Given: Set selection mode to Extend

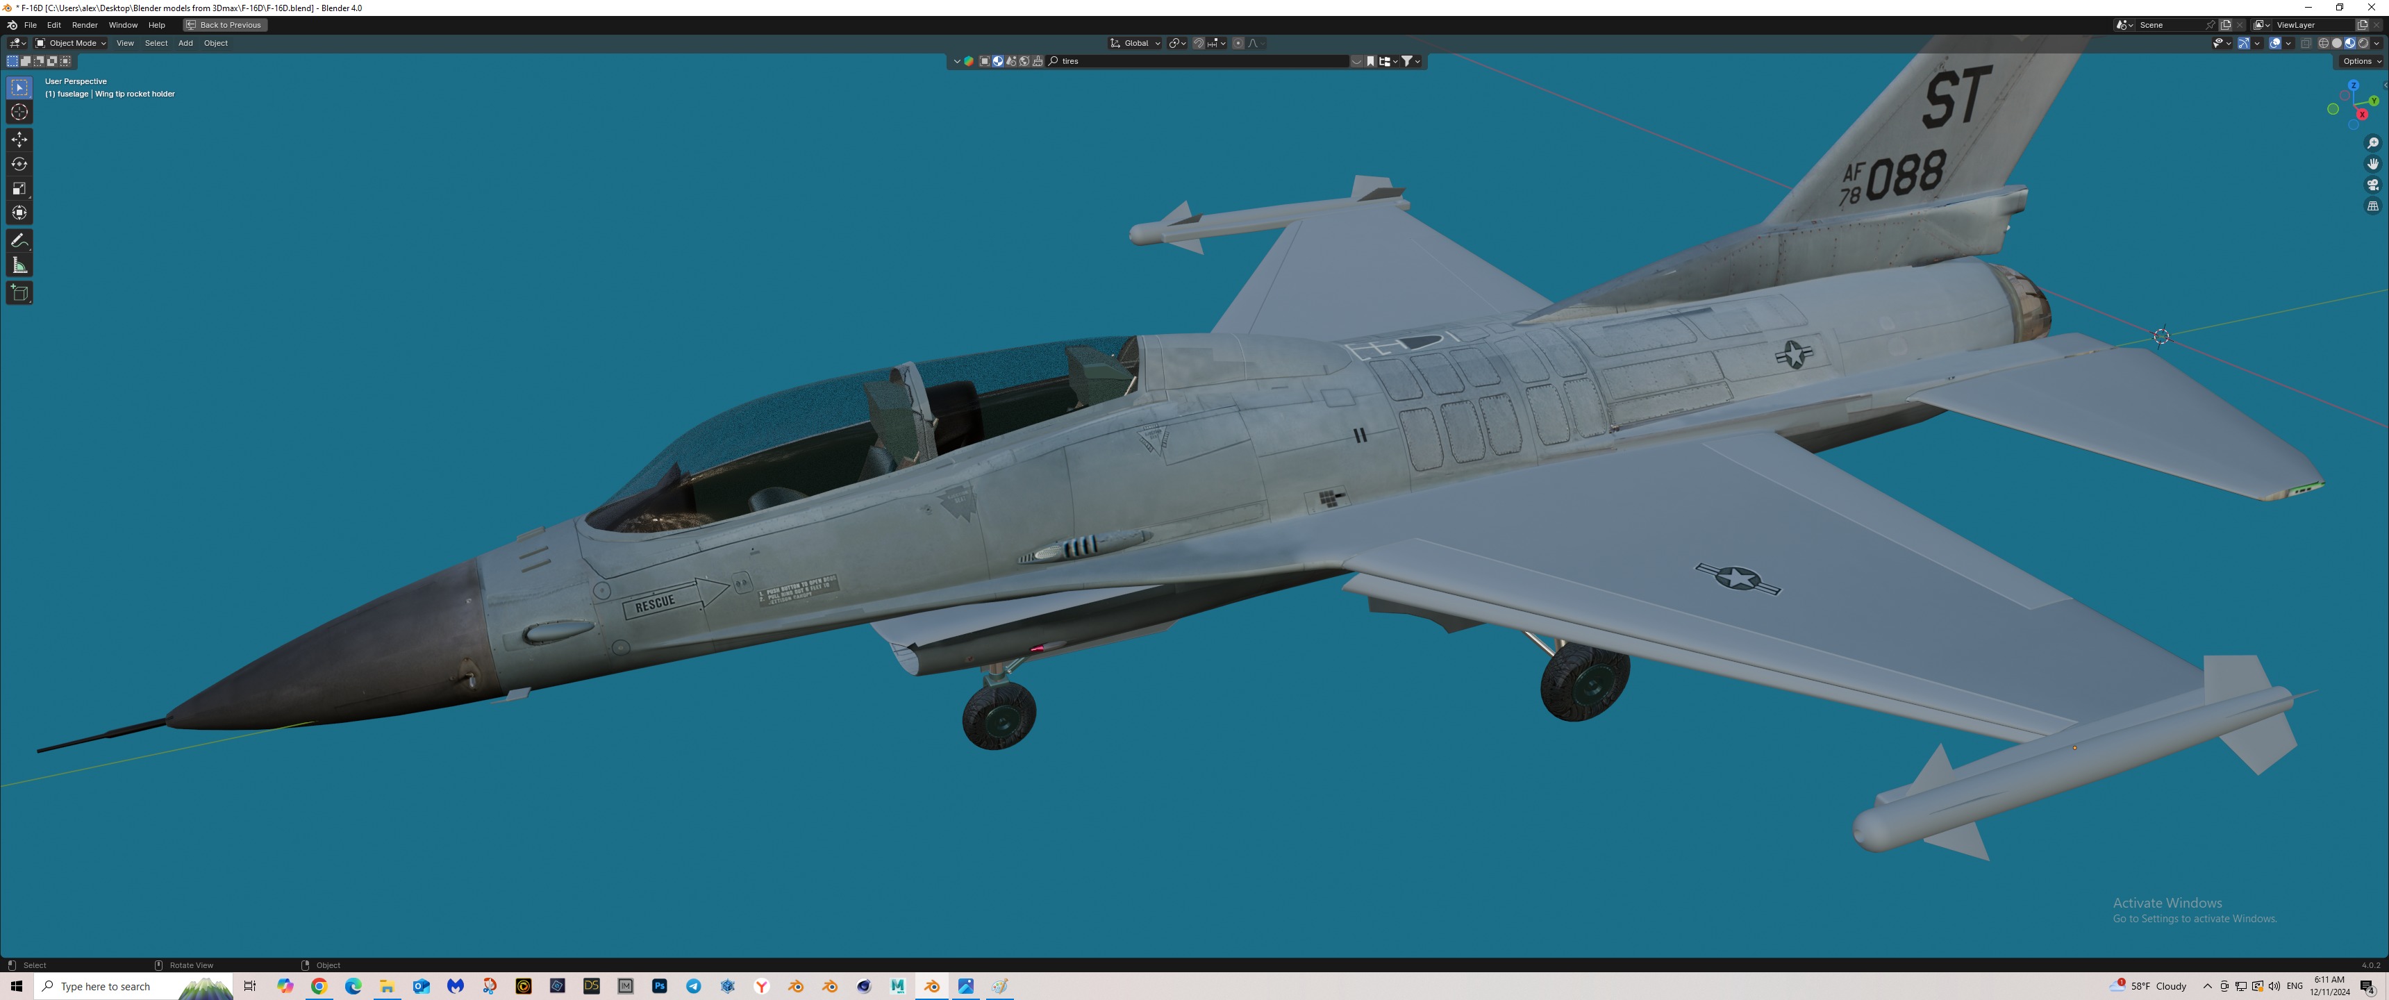Looking at the screenshot, I should pos(26,61).
